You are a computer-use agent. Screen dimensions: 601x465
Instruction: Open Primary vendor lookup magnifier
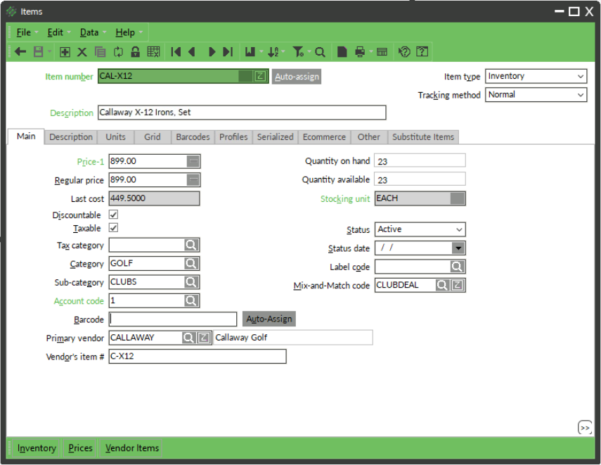(188, 338)
